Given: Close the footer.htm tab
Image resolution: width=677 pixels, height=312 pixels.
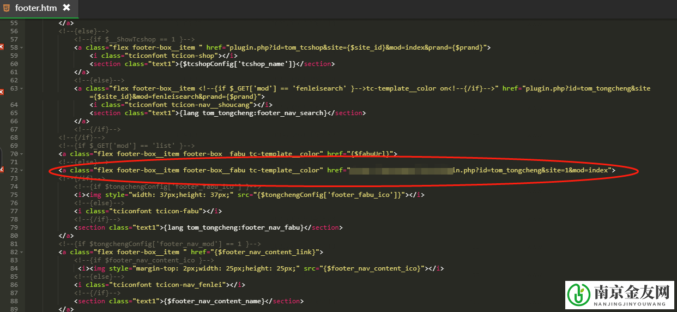Looking at the screenshot, I should pyautogui.click(x=67, y=8).
